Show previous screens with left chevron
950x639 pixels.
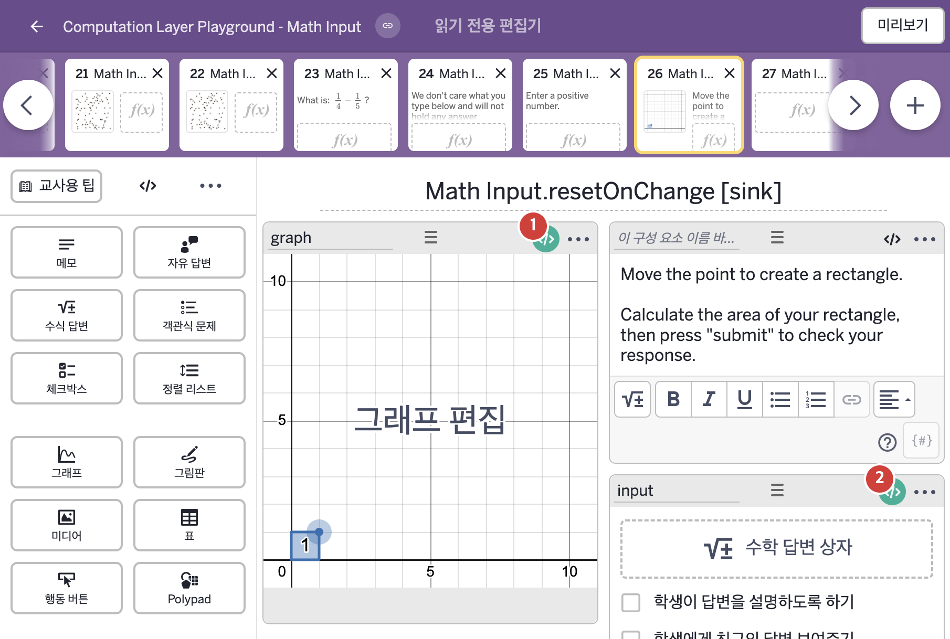pos(28,105)
